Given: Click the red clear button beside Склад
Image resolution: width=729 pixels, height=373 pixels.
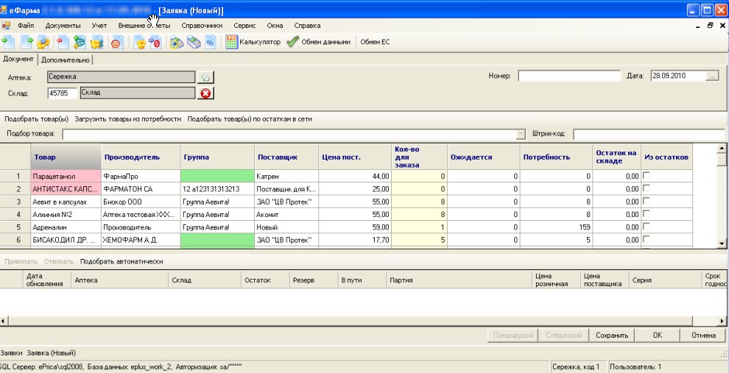Looking at the screenshot, I should (205, 93).
